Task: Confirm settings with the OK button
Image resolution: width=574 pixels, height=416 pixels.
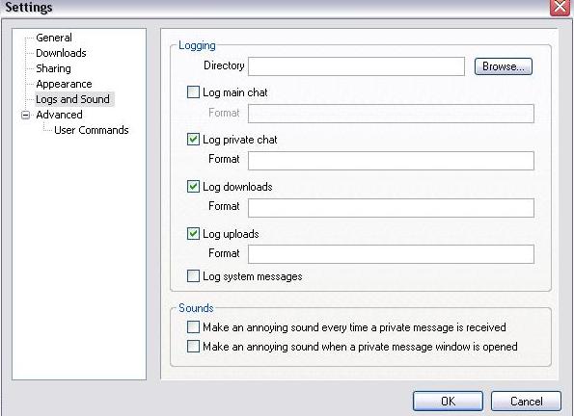Action: point(448,401)
